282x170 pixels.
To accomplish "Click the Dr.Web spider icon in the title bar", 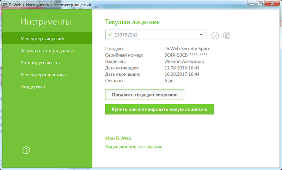I will 5,5.
